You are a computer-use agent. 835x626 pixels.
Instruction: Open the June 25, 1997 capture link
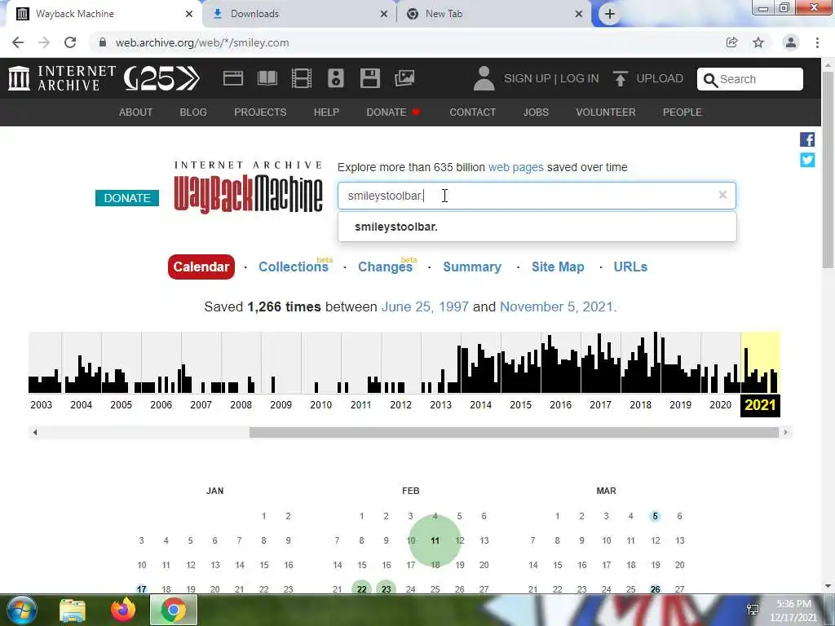point(425,306)
